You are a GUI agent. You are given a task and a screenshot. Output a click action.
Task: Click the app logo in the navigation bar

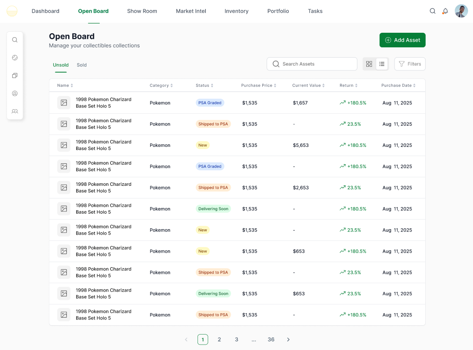(12, 11)
